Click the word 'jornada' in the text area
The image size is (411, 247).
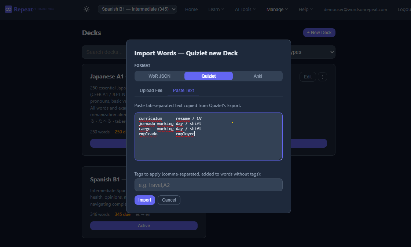click(x=147, y=123)
